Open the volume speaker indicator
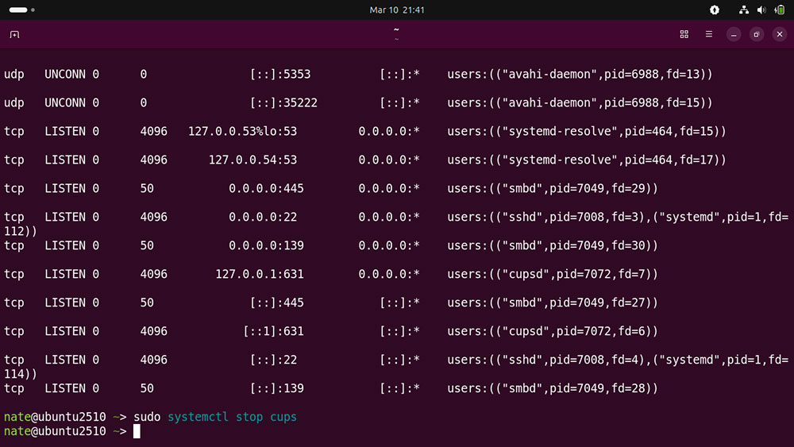Image resolution: width=794 pixels, height=447 pixels. coord(761,10)
